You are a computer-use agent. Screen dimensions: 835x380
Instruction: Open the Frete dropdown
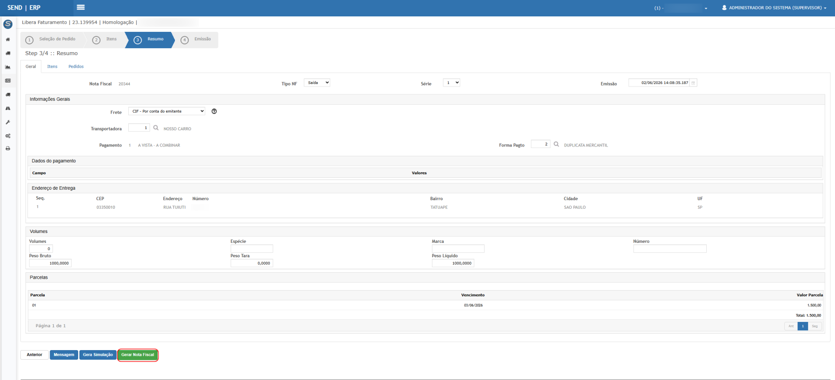(x=167, y=111)
